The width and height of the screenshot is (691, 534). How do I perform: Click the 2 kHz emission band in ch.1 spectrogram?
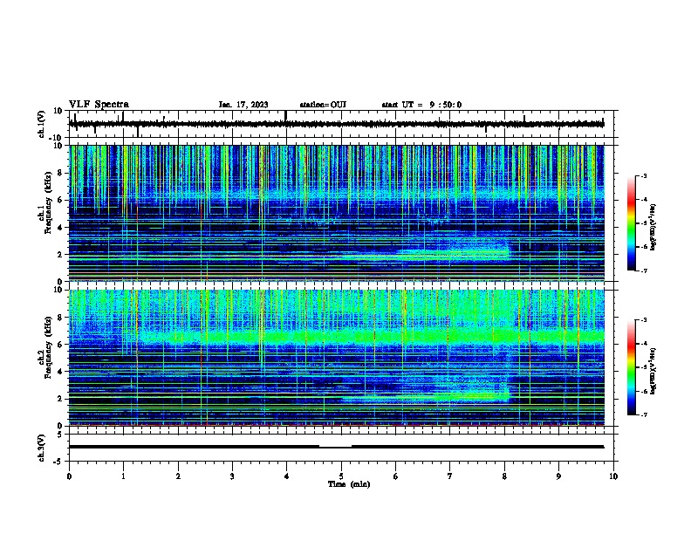tap(425, 256)
